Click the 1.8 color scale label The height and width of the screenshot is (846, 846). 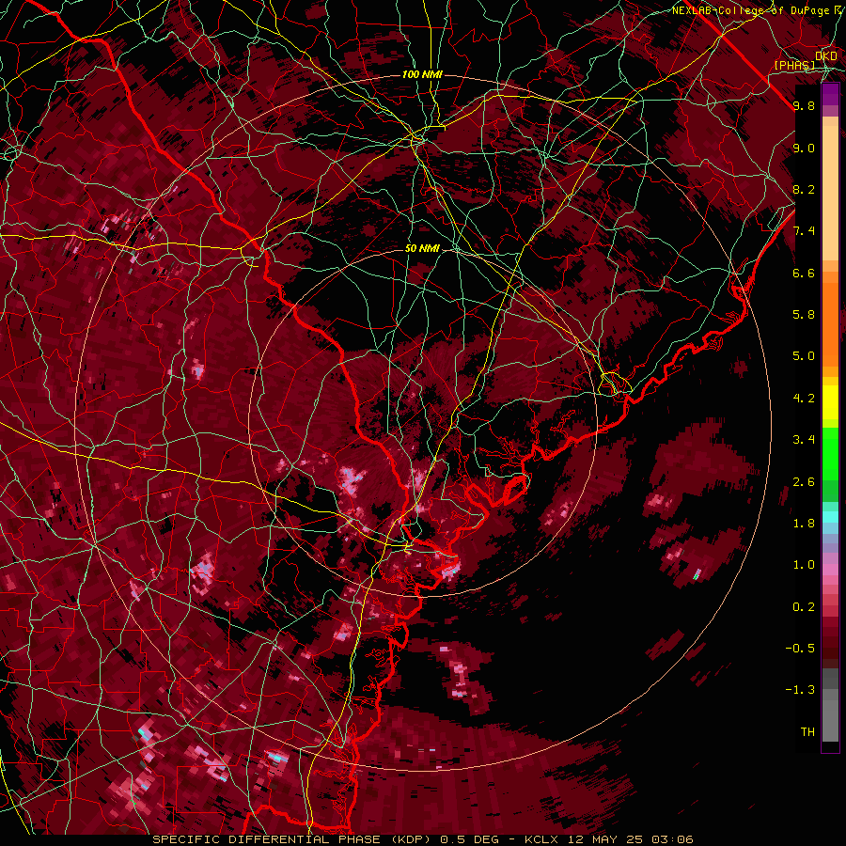pyautogui.click(x=804, y=524)
